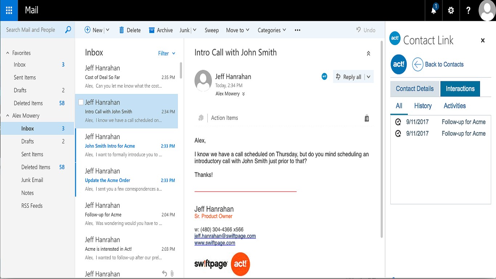Screen dimensions: 496x279
Task: Close the Contact Link panel
Action: 483,40
